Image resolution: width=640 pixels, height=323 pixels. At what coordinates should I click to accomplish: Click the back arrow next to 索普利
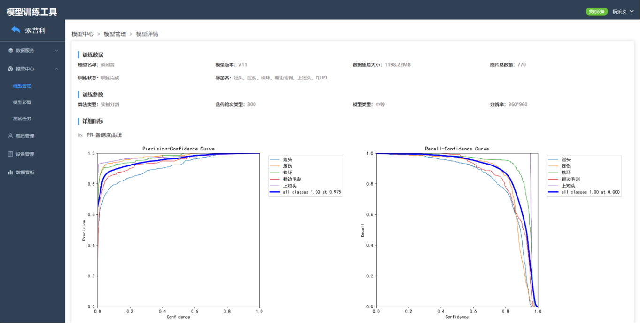16,30
